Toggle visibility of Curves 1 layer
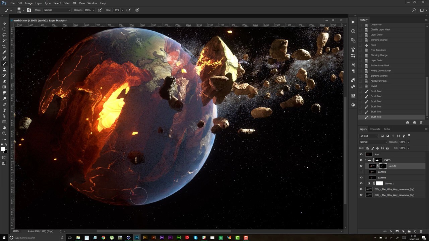The image size is (429, 241). tap(361, 183)
